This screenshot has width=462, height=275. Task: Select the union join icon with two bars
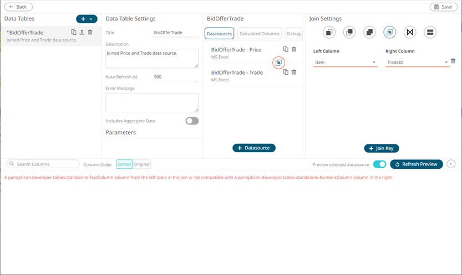point(430,32)
